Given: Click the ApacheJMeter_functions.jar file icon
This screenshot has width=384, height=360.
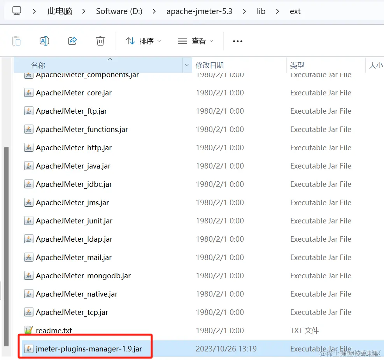Looking at the screenshot, I should pos(29,129).
